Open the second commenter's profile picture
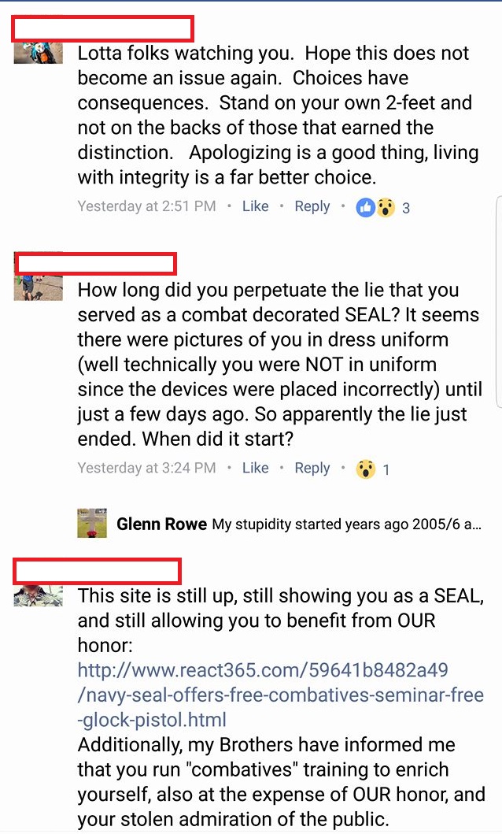The image size is (502, 834). coord(39,287)
